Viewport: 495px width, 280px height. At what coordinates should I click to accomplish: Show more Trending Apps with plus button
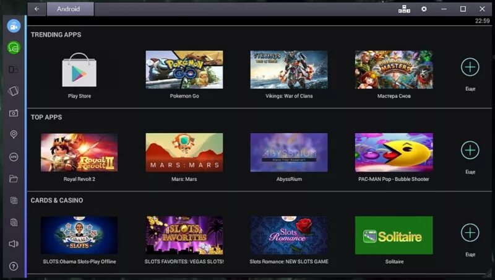[x=470, y=67]
